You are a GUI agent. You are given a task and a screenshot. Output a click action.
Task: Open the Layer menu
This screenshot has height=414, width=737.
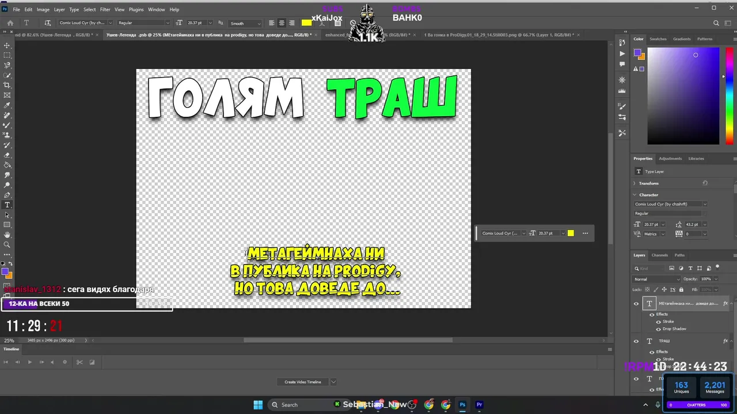pyautogui.click(x=59, y=9)
